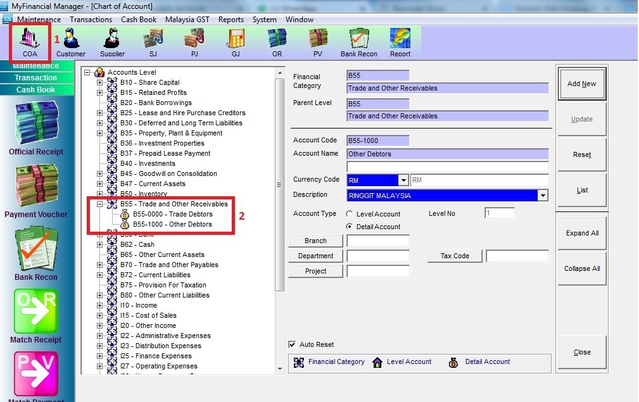Click the Bank Recon toolbar icon
The height and width of the screenshot is (402, 639).
358,42
